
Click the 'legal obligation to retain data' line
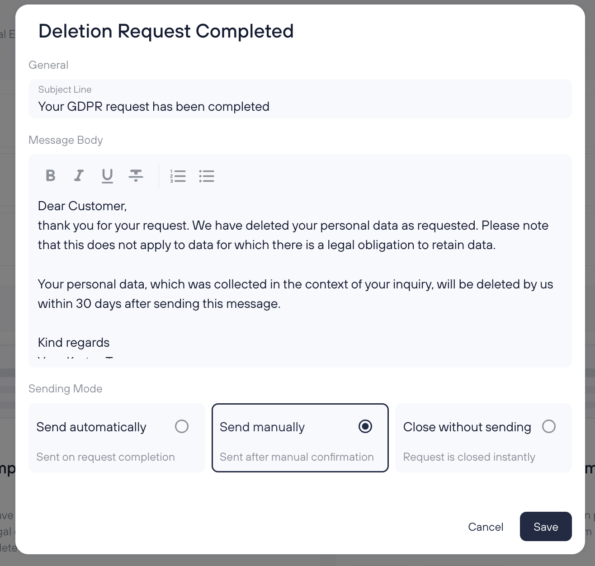point(267,245)
